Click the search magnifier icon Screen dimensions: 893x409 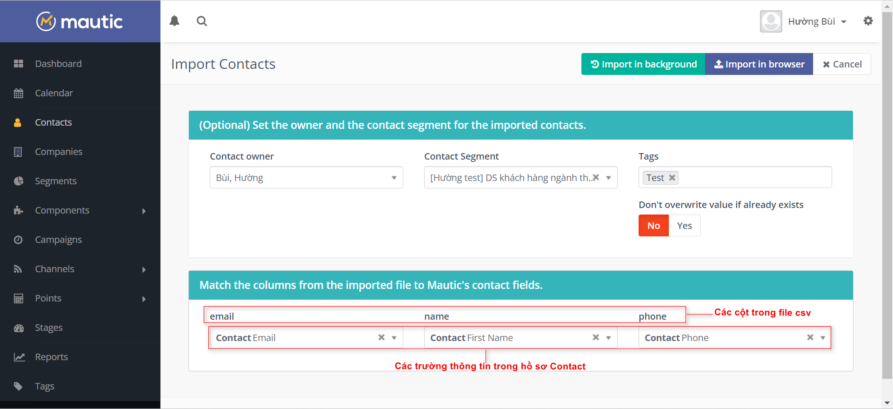[x=202, y=21]
